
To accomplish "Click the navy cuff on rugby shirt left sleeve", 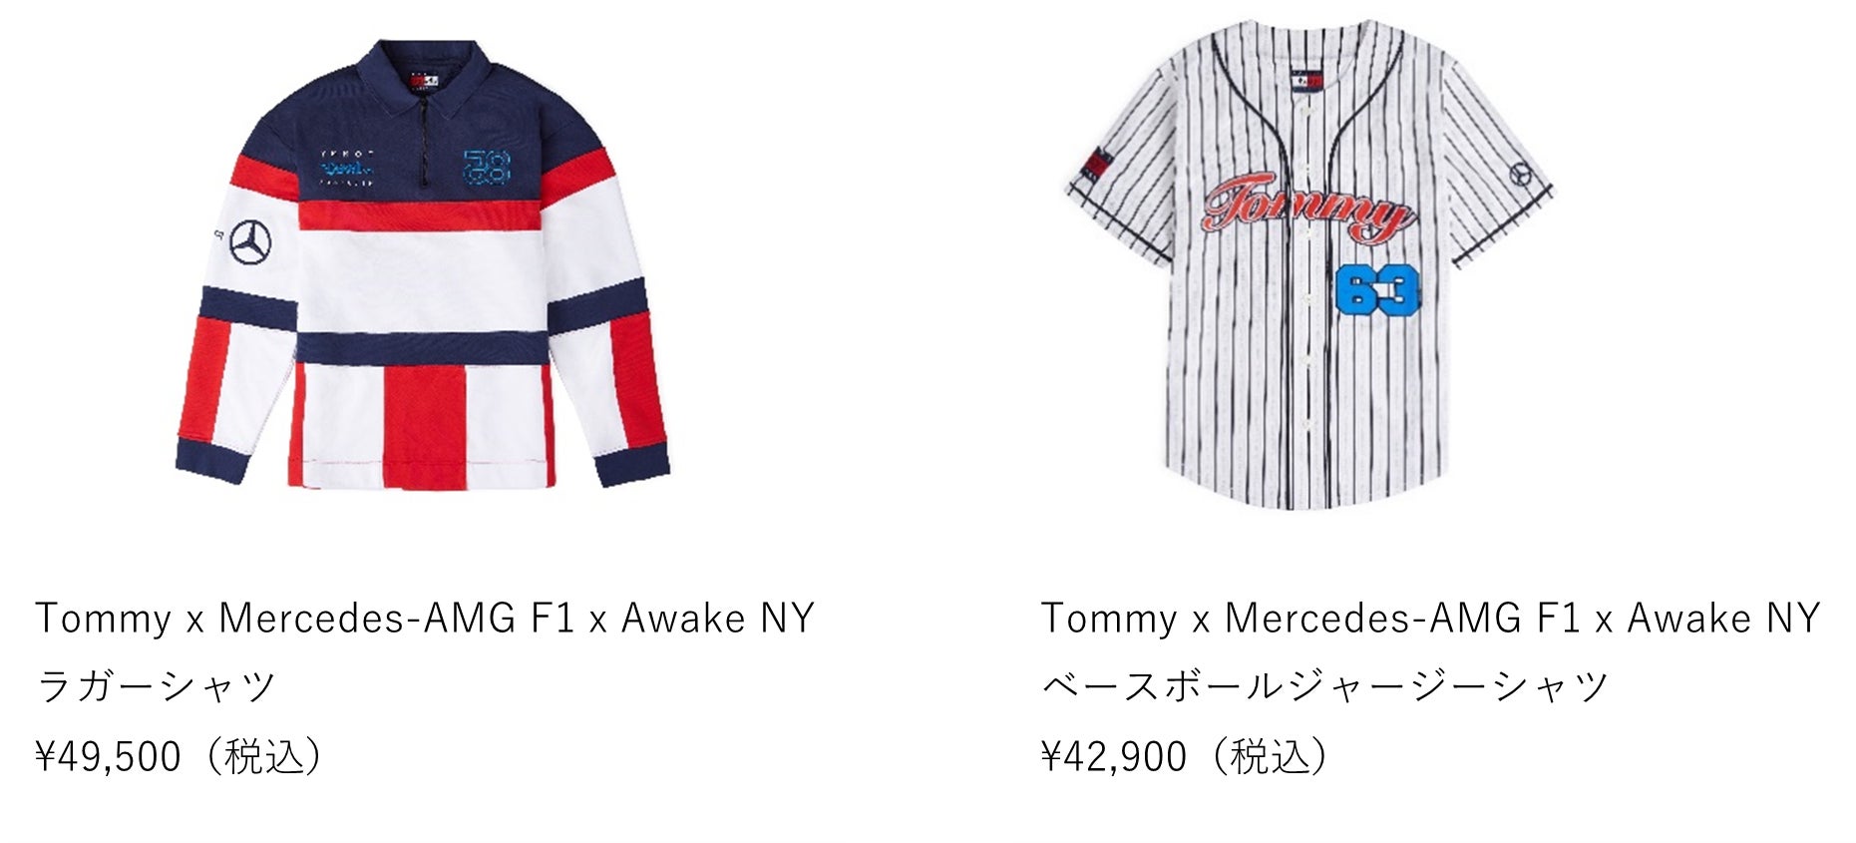I will (211, 461).
